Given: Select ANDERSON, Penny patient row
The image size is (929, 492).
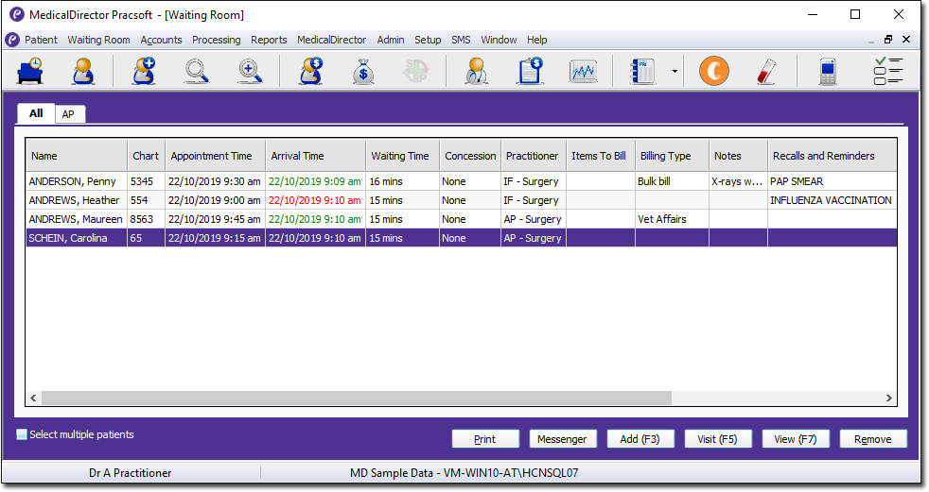Looking at the screenshot, I should pyautogui.click(x=76, y=181).
